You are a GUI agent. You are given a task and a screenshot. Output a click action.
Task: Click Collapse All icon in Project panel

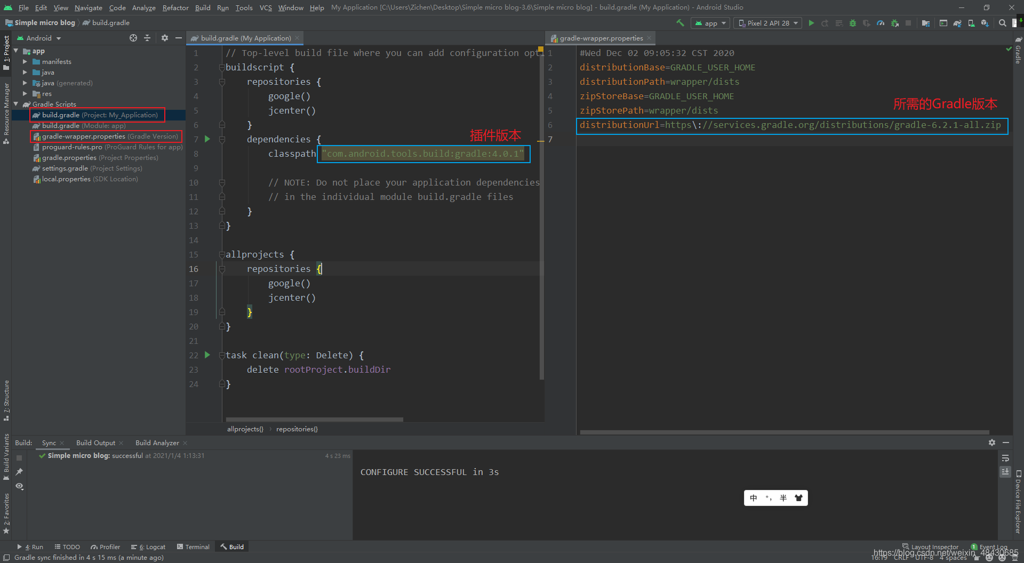pos(147,38)
